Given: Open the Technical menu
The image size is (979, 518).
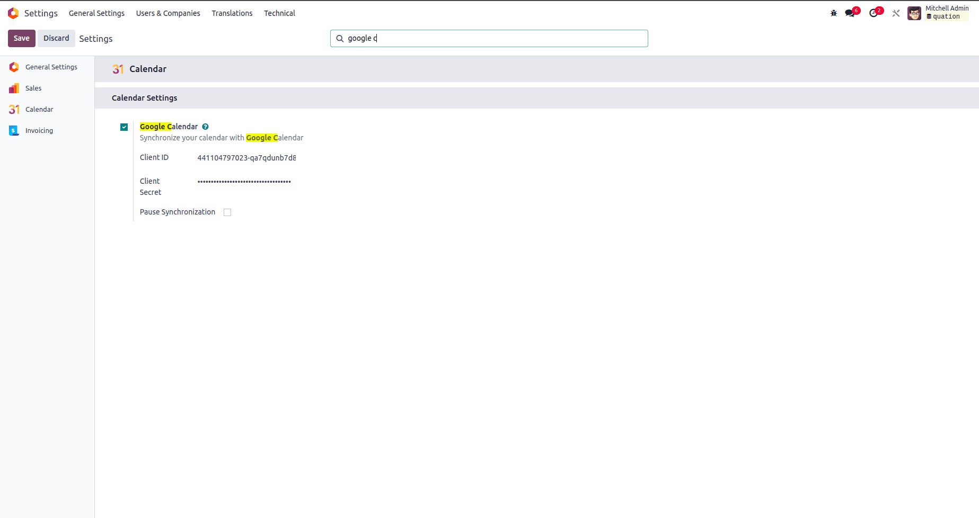Looking at the screenshot, I should pyautogui.click(x=279, y=13).
